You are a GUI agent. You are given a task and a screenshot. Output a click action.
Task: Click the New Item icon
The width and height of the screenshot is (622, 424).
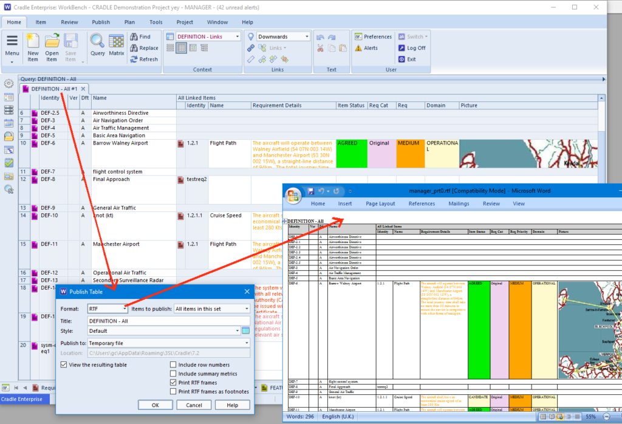[33, 41]
